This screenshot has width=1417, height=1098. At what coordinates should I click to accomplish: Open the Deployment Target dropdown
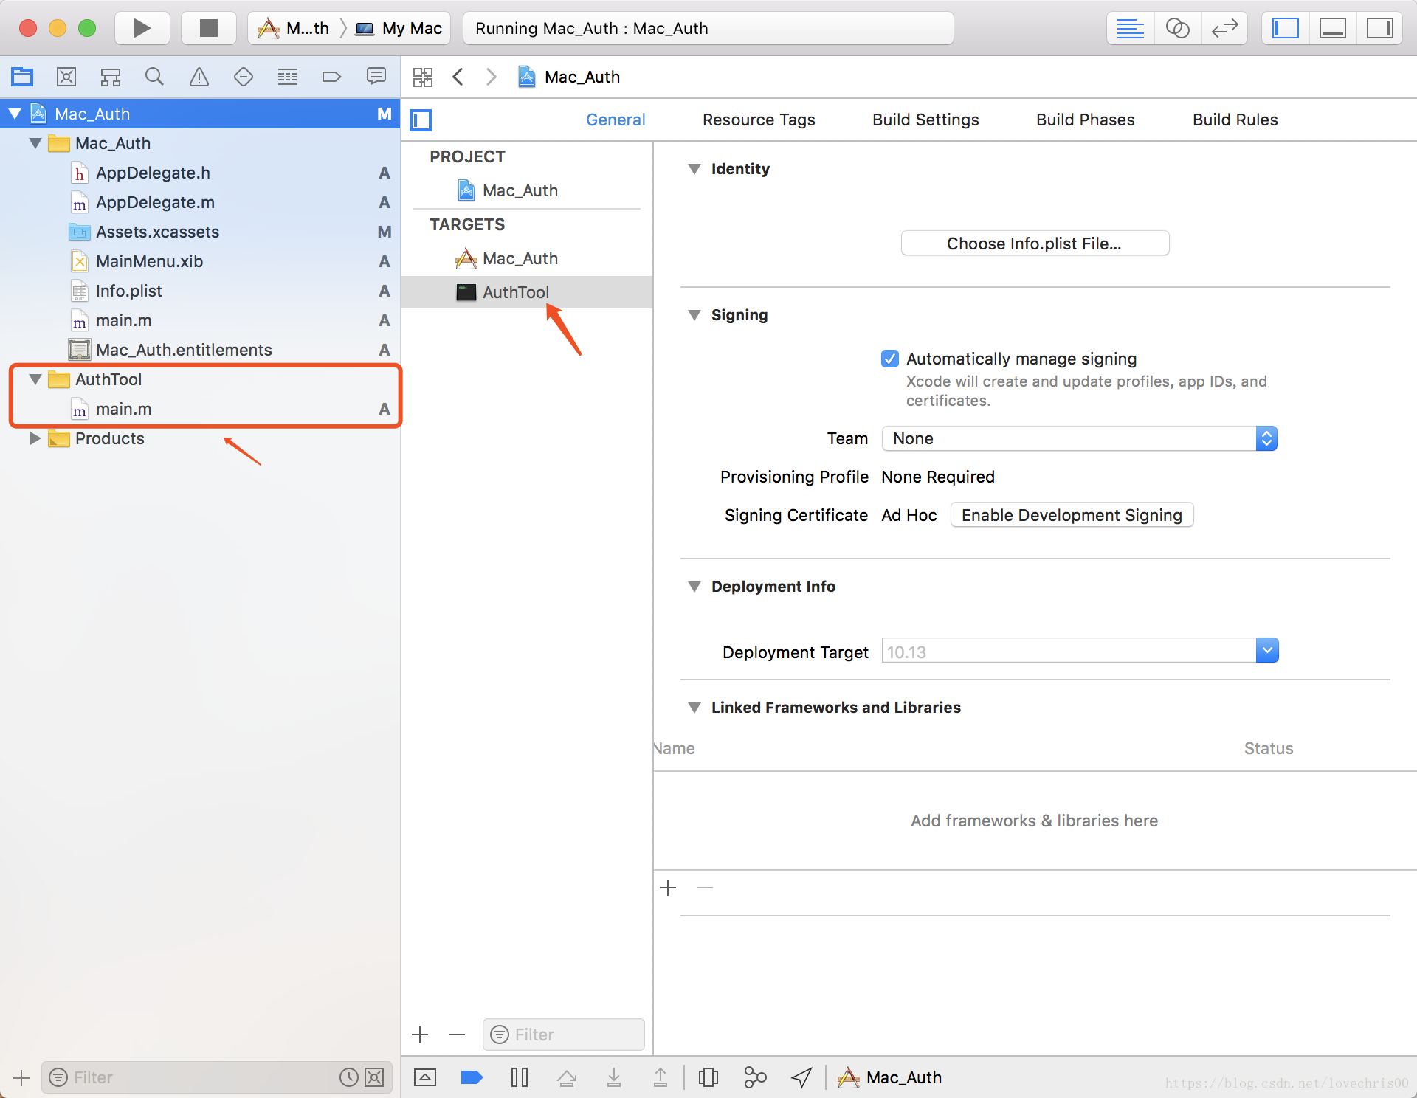[x=1267, y=651]
